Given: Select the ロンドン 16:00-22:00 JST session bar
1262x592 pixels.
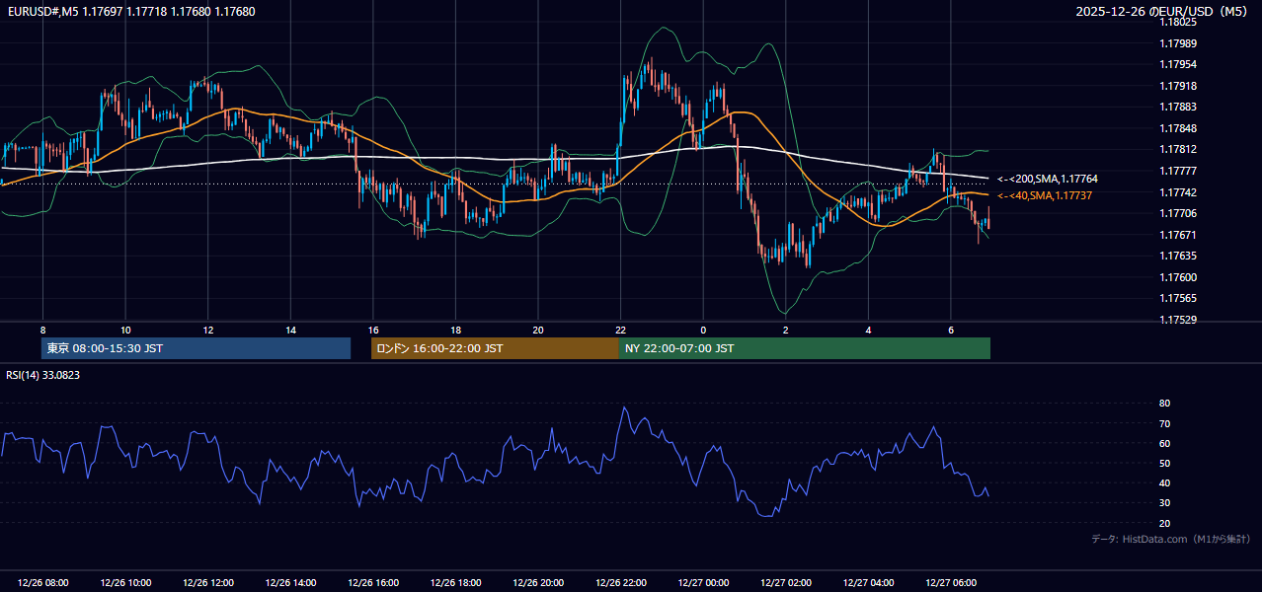Looking at the screenshot, I should (x=495, y=348).
